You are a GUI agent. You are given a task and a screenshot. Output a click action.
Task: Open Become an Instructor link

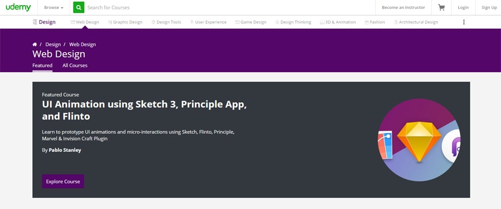(x=403, y=7)
